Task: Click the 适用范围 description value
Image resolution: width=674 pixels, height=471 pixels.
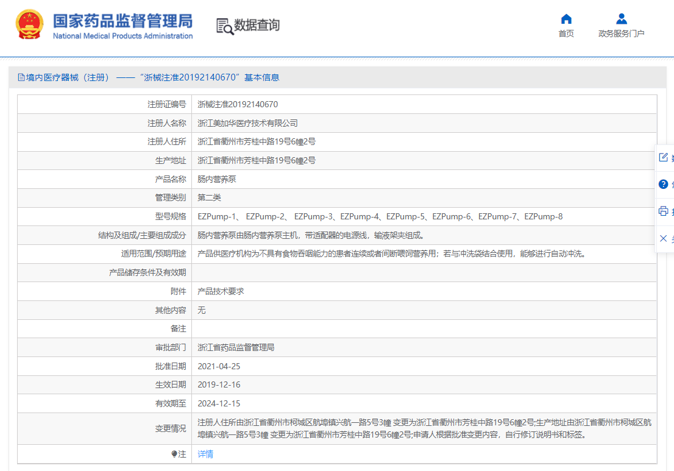Action: pos(392,254)
